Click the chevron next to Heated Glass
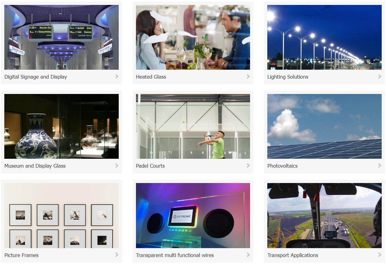Viewport: 386px width, 265px height. coord(248,76)
